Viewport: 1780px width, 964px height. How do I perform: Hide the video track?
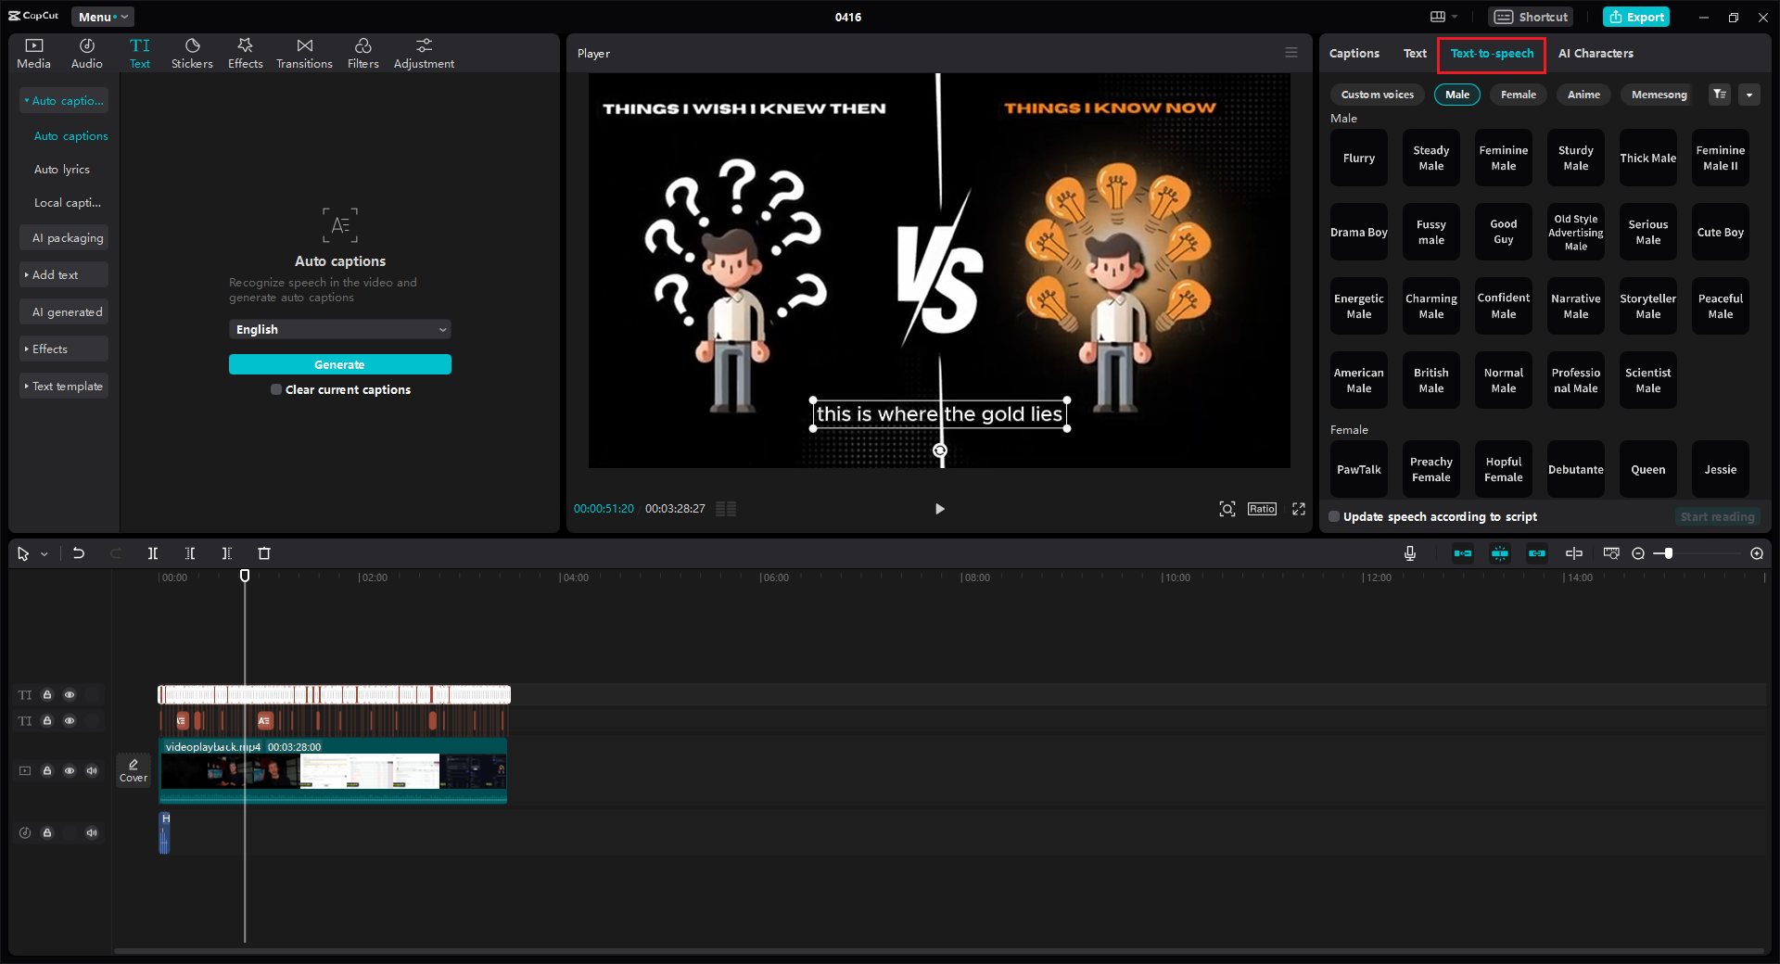70,770
